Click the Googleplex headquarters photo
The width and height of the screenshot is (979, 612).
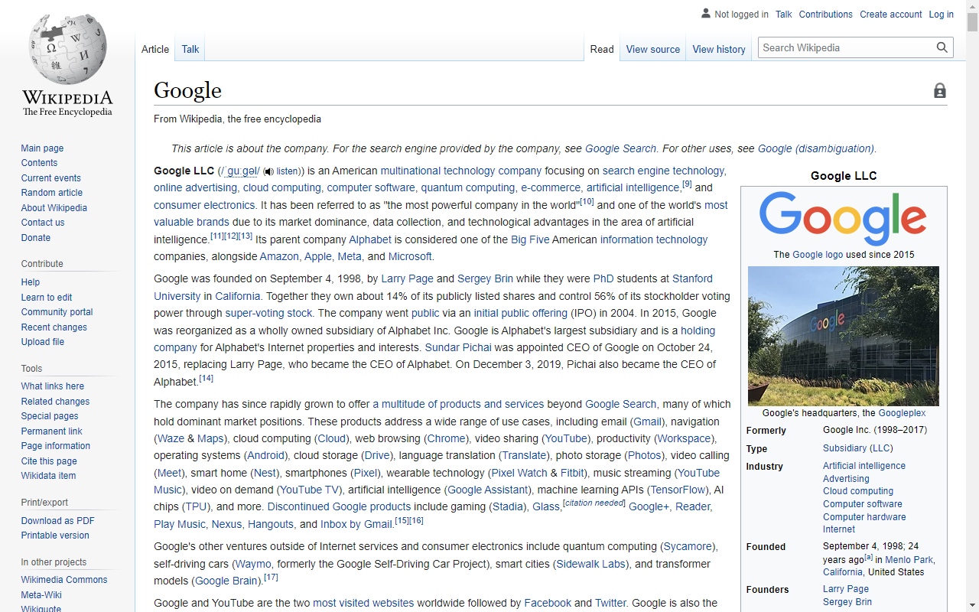click(x=843, y=335)
